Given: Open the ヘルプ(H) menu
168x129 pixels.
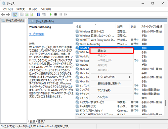Looking at the screenshot, I should tap(46, 9).
